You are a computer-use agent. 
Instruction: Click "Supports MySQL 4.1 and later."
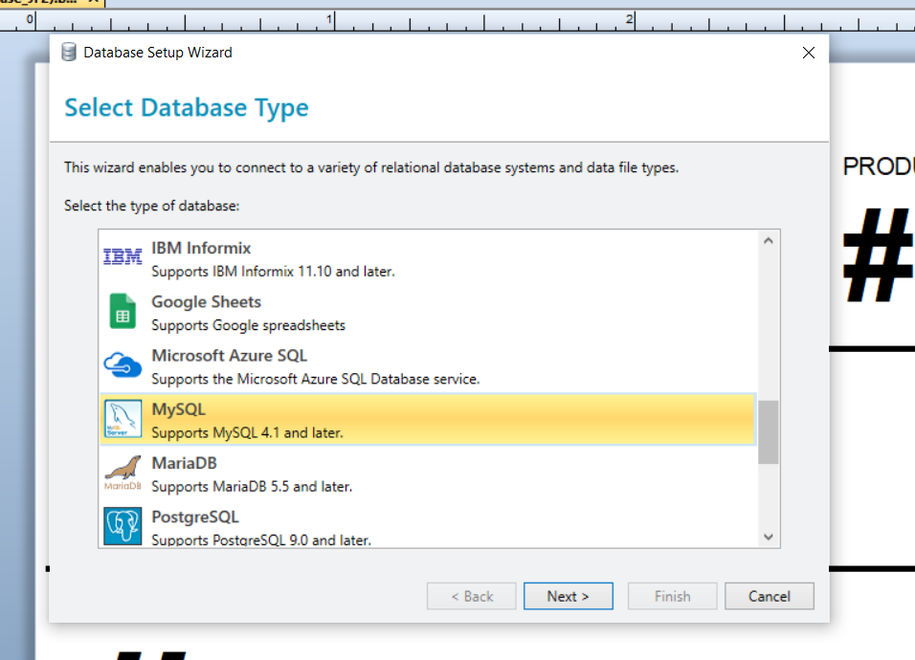pos(248,432)
